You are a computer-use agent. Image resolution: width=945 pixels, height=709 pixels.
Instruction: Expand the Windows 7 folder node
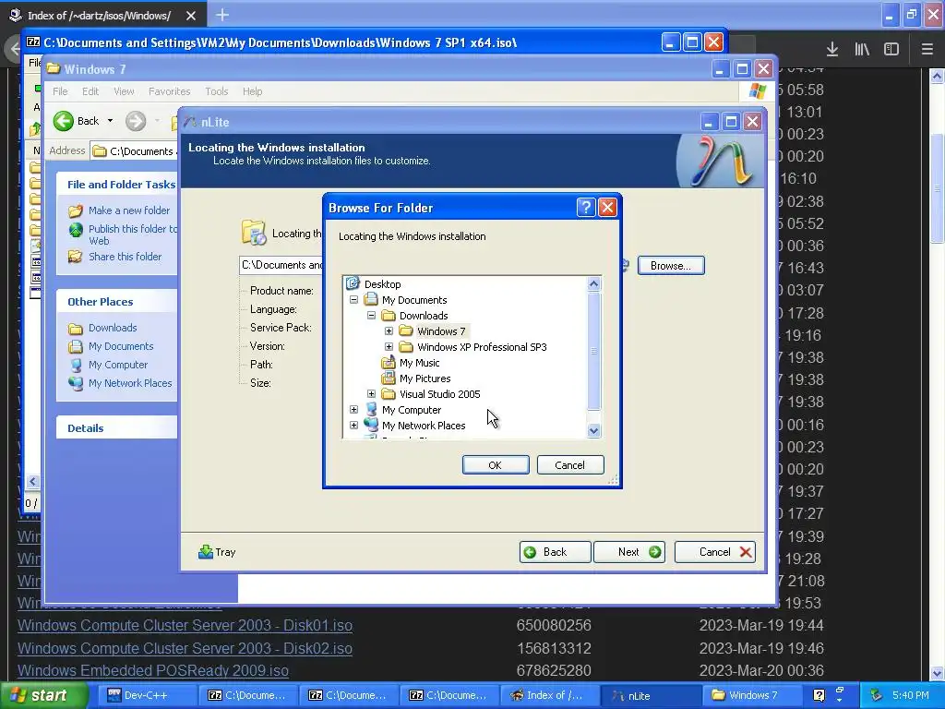[389, 331]
